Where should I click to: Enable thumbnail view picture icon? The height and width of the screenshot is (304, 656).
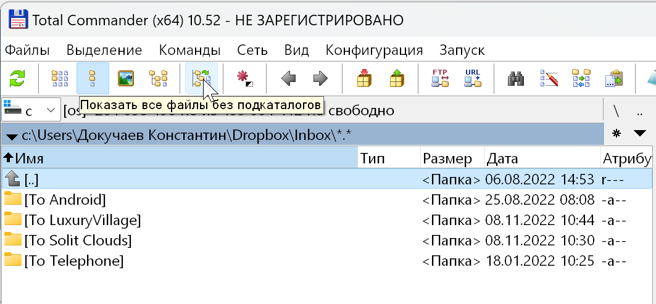(x=125, y=78)
